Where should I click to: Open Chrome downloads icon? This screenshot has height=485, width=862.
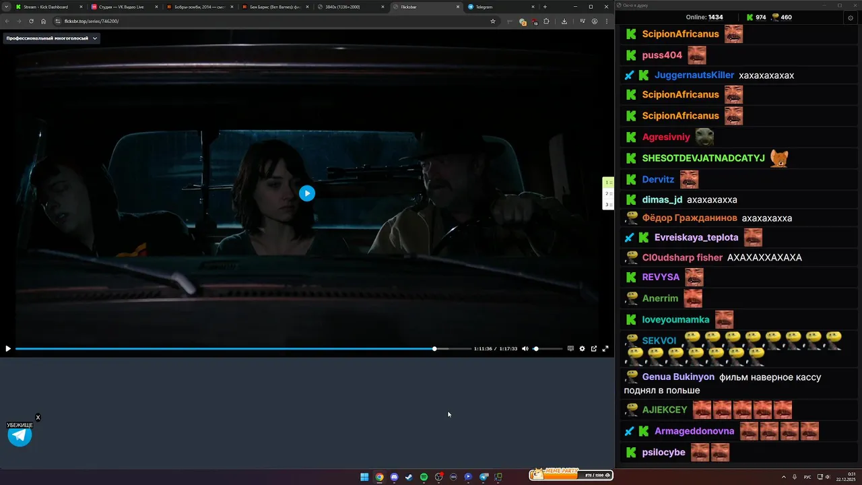click(564, 21)
